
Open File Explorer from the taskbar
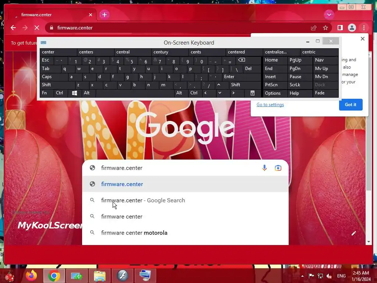pos(99,276)
